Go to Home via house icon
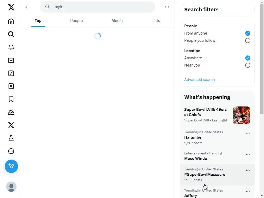The image size is (264, 198). click(x=11, y=21)
